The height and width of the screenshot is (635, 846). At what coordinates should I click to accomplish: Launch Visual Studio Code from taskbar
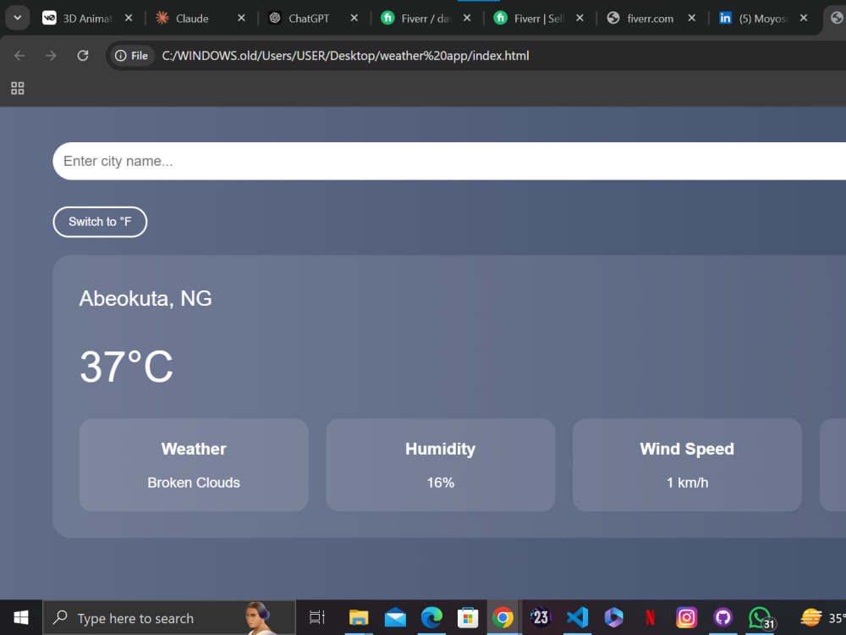[x=577, y=617]
